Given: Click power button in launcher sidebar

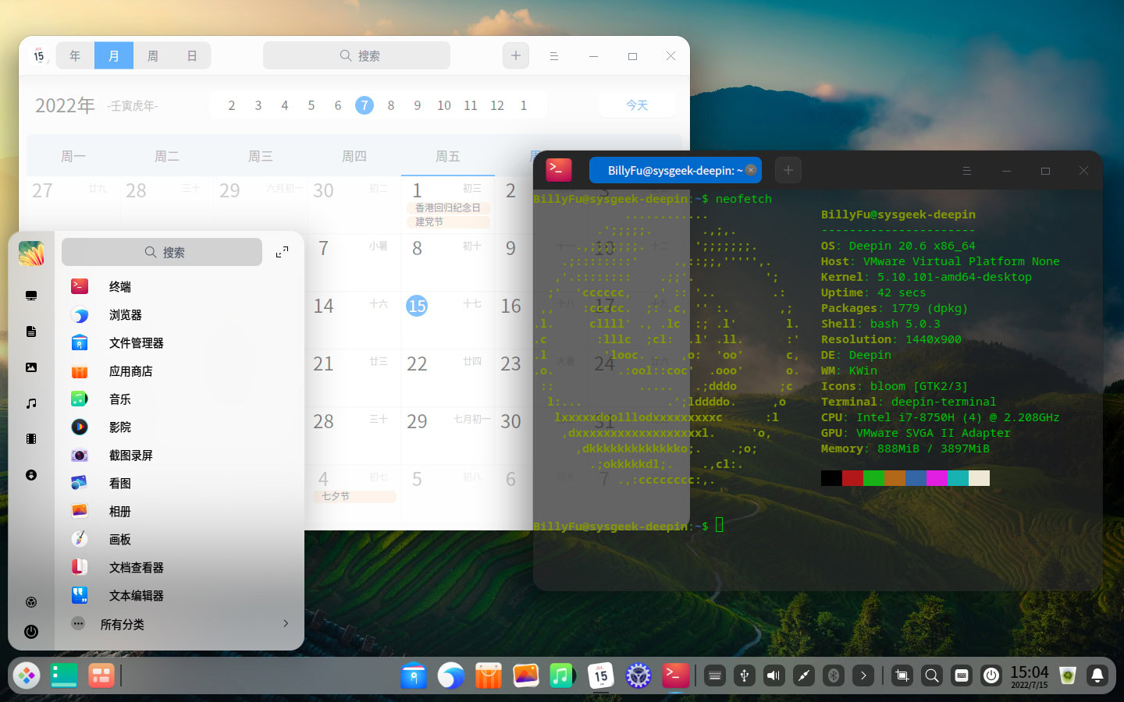Looking at the screenshot, I should tap(31, 632).
